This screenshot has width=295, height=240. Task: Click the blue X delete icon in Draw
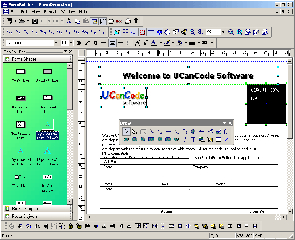click(x=227, y=140)
